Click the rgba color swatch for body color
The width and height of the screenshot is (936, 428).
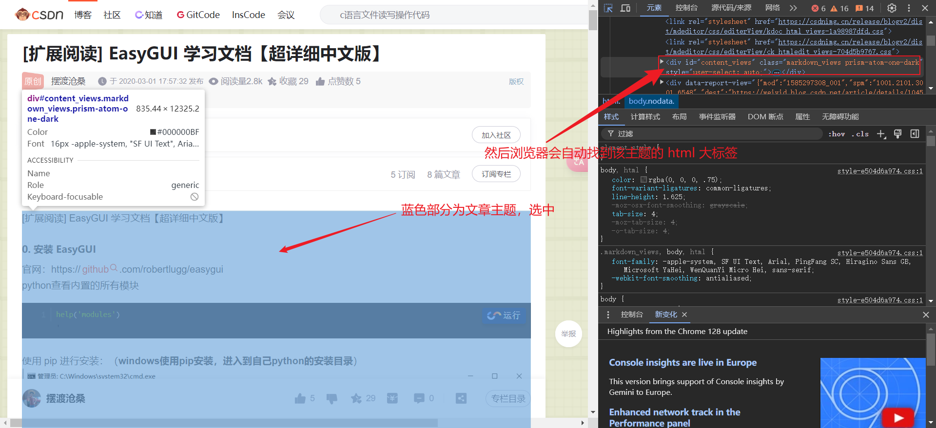643,180
